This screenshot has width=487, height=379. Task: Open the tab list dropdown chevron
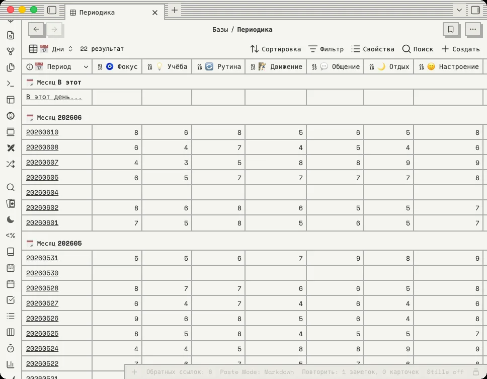pos(459,10)
